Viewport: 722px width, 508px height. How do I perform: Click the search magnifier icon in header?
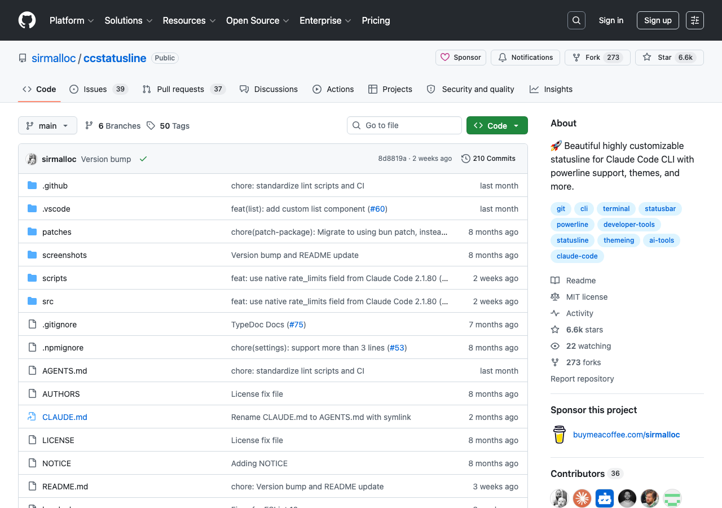click(x=576, y=20)
